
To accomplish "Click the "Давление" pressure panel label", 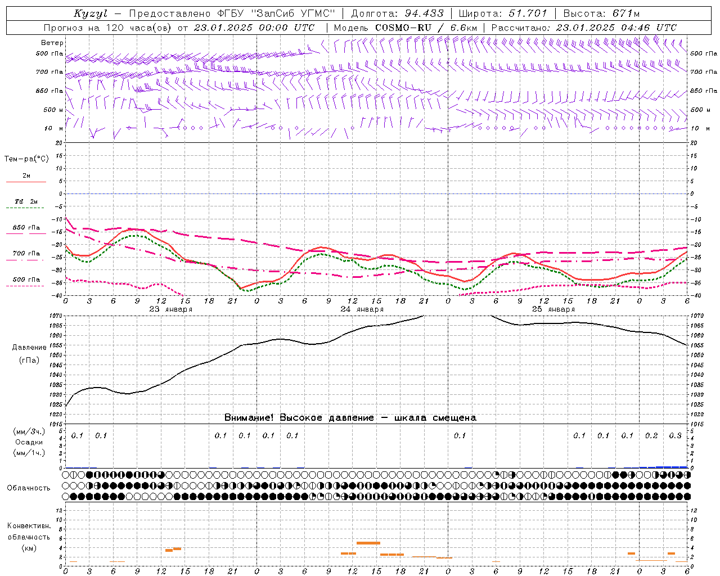I will pyautogui.click(x=29, y=348).
